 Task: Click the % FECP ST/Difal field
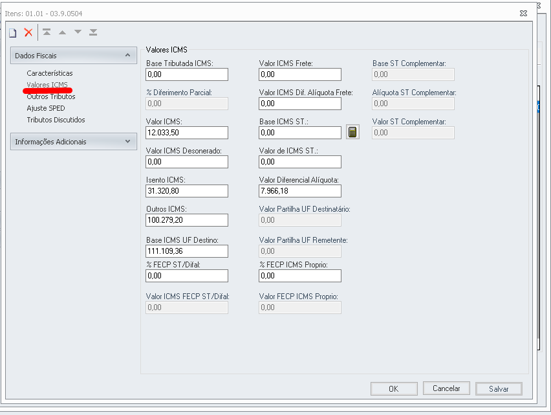pos(187,276)
